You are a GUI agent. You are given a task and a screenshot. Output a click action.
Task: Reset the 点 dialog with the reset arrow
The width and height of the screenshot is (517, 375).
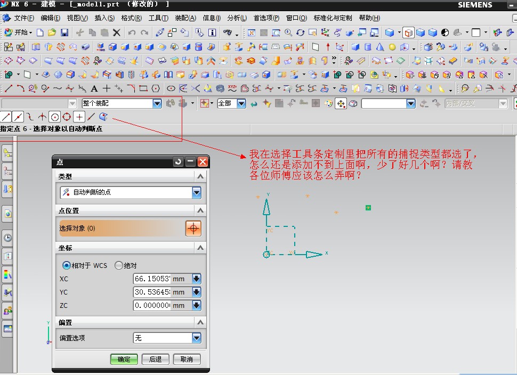click(x=178, y=161)
